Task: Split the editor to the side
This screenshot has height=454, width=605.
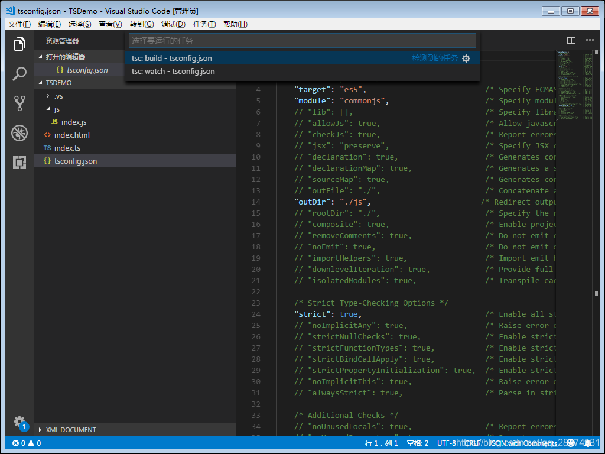Action: tap(571, 40)
